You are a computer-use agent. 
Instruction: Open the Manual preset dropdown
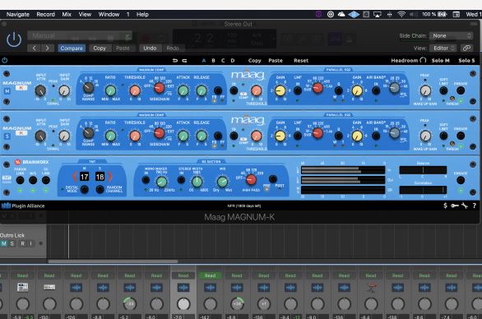(x=80, y=35)
